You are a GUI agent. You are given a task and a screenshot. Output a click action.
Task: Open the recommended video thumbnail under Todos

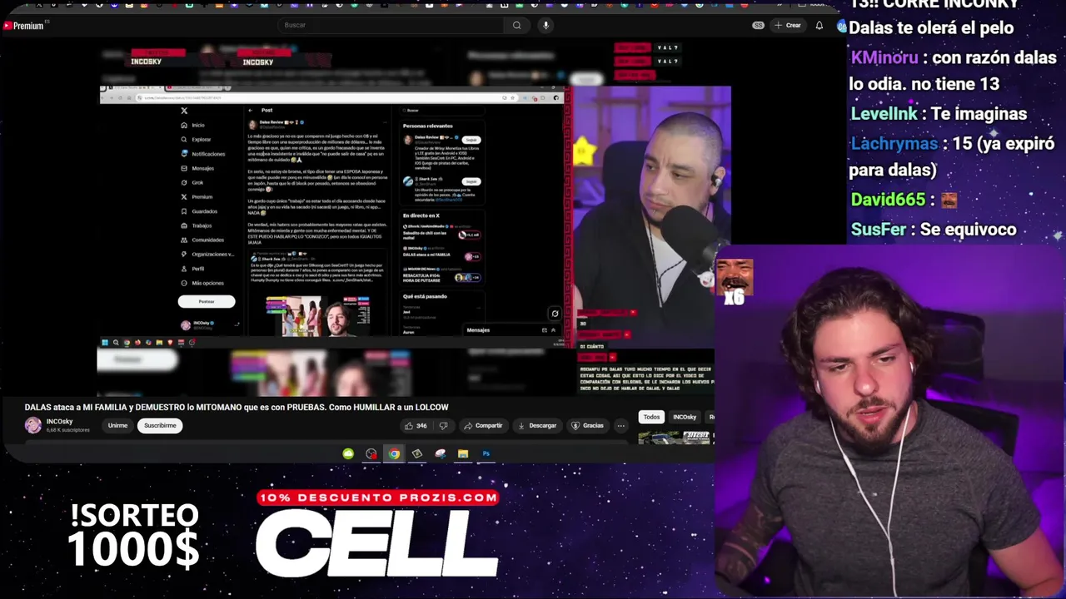click(675, 437)
